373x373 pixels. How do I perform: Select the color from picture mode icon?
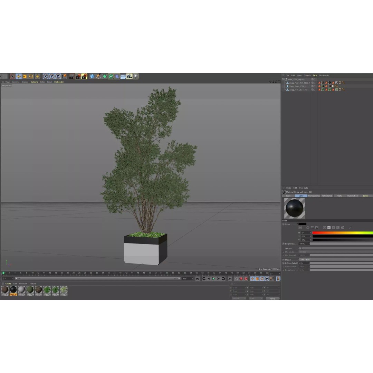(x=317, y=228)
